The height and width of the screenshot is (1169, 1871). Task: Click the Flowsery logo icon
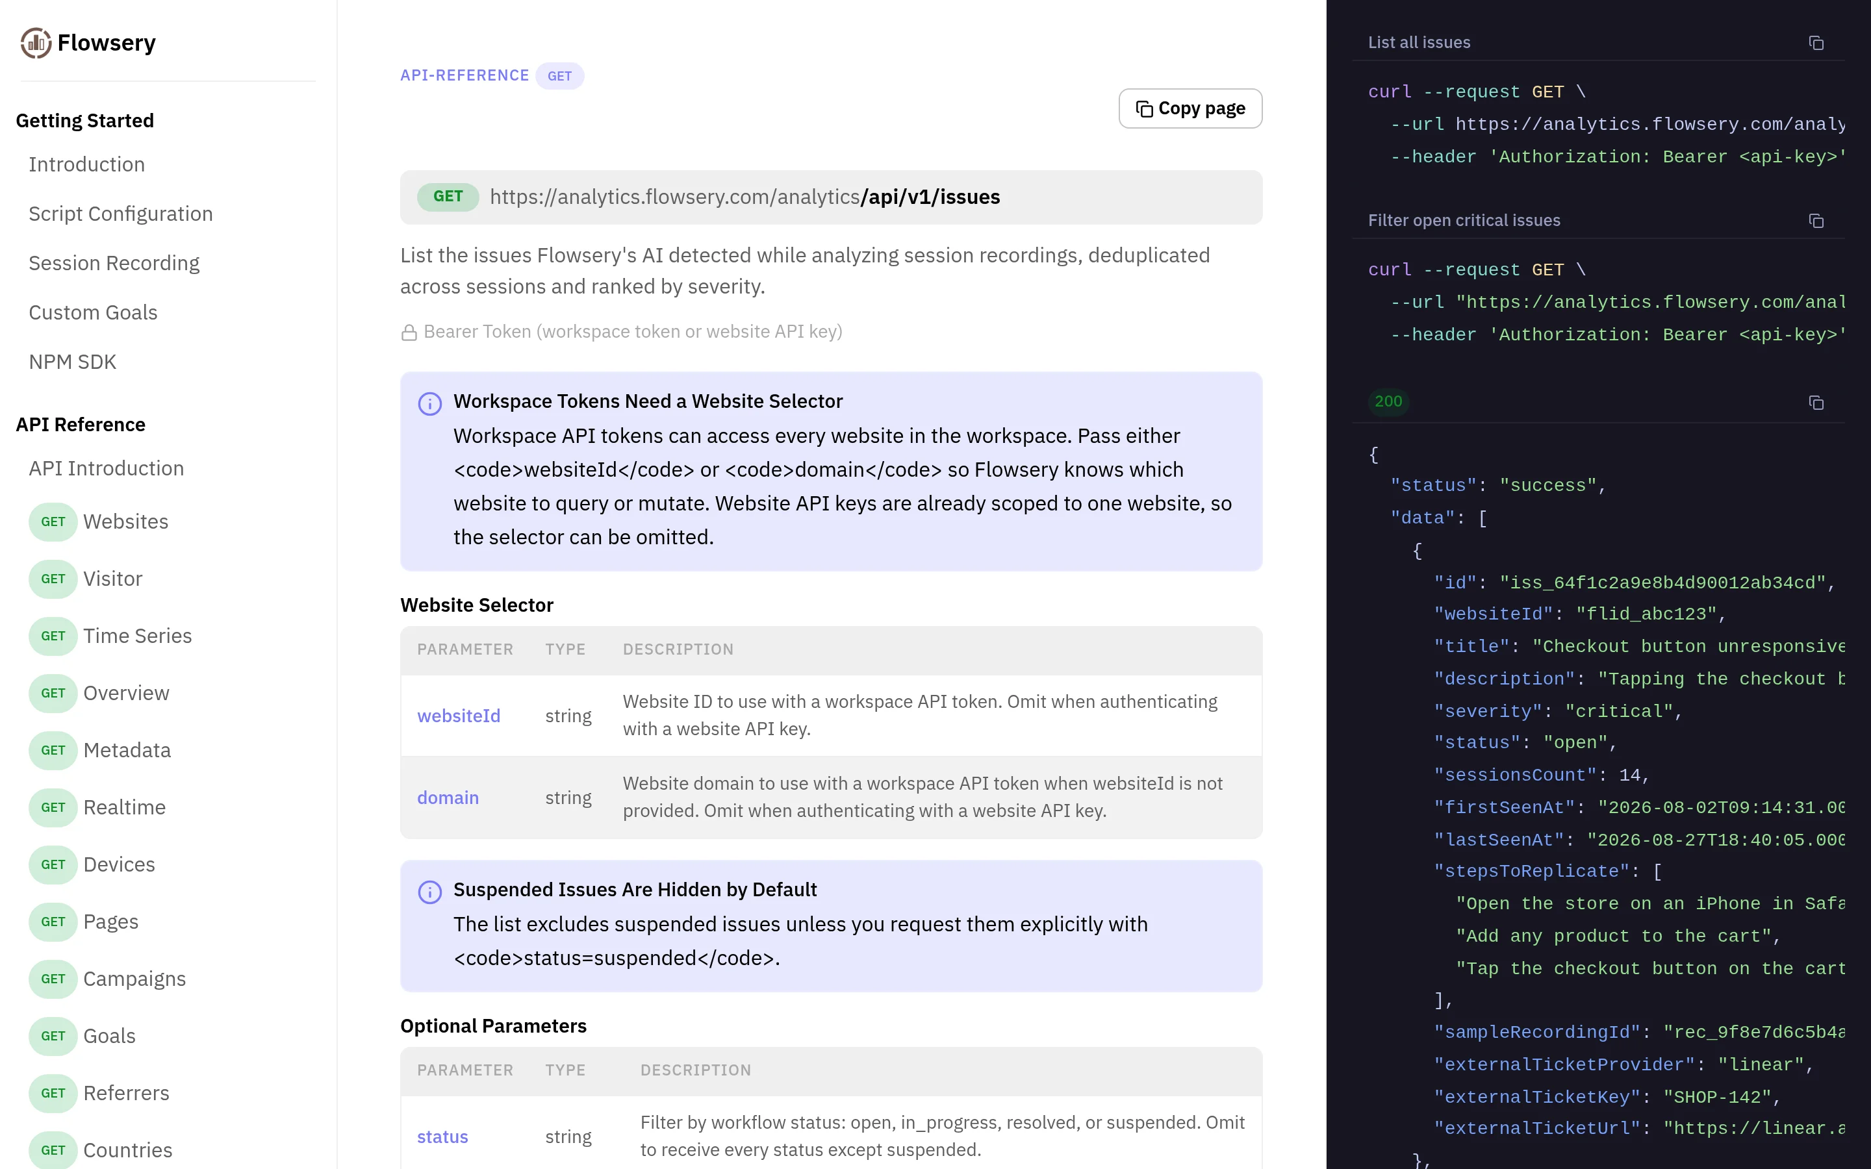click(x=36, y=42)
